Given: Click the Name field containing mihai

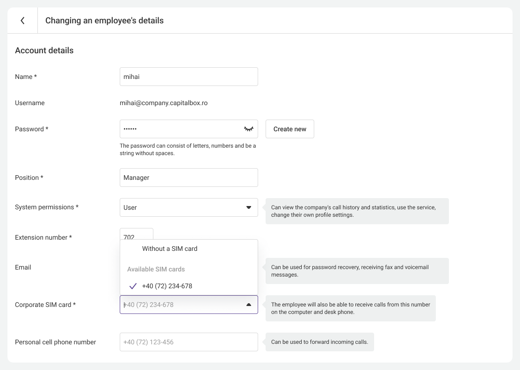Looking at the screenshot, I should pyautogui.click(x=188, y=77).
